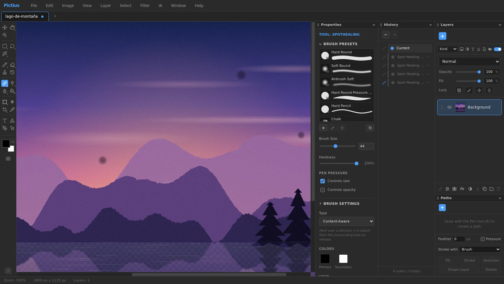Click the undo arrow in History panel

click(386, 35)
